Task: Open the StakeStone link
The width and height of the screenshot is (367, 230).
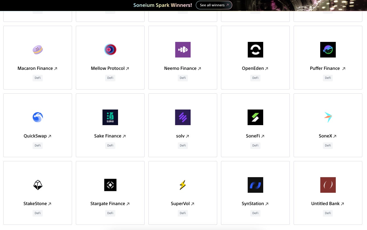Action: point(38,204)
